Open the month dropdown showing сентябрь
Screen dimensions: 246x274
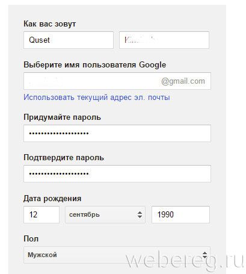tap(105, 214)
